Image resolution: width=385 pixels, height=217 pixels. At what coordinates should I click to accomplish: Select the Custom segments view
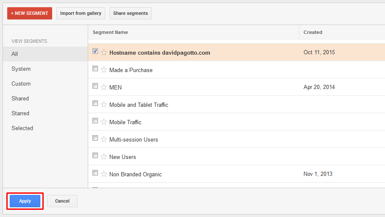21,84
